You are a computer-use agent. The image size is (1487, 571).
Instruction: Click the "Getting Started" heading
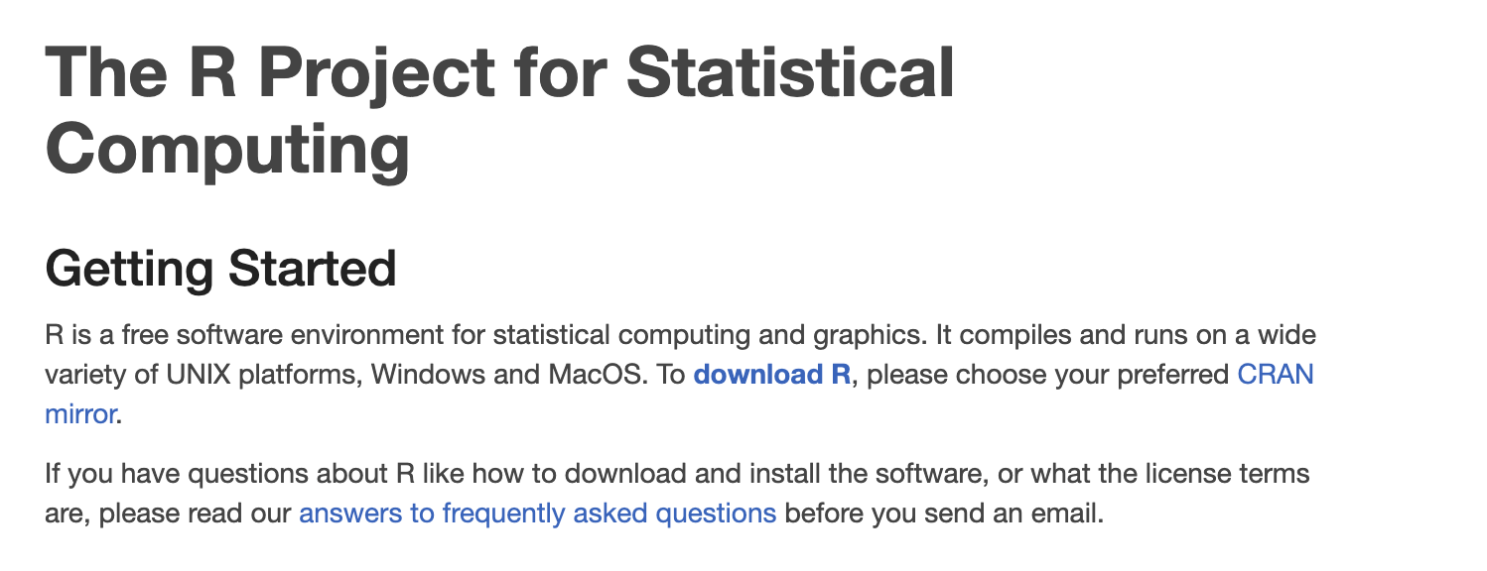[x=220, y=269]
